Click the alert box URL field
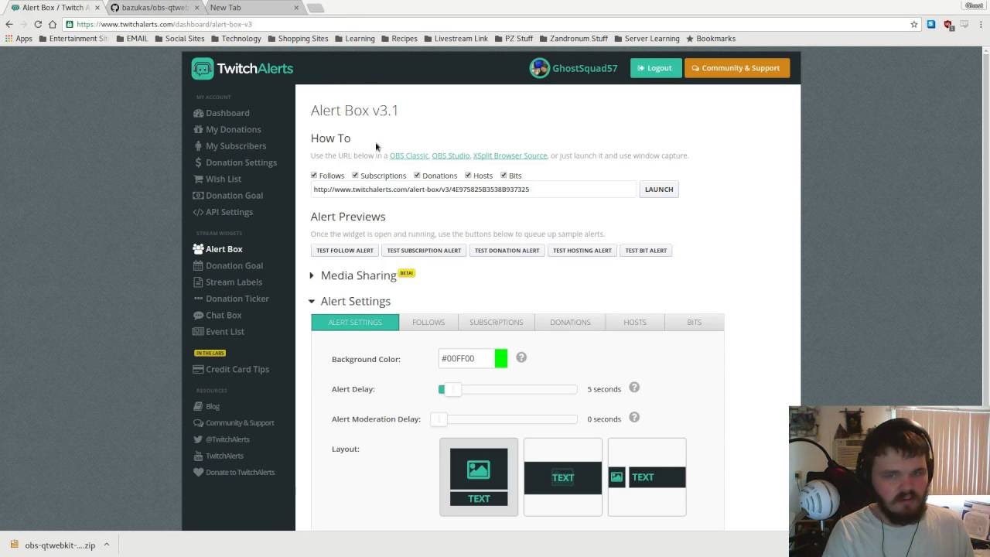 pos(473,190)
